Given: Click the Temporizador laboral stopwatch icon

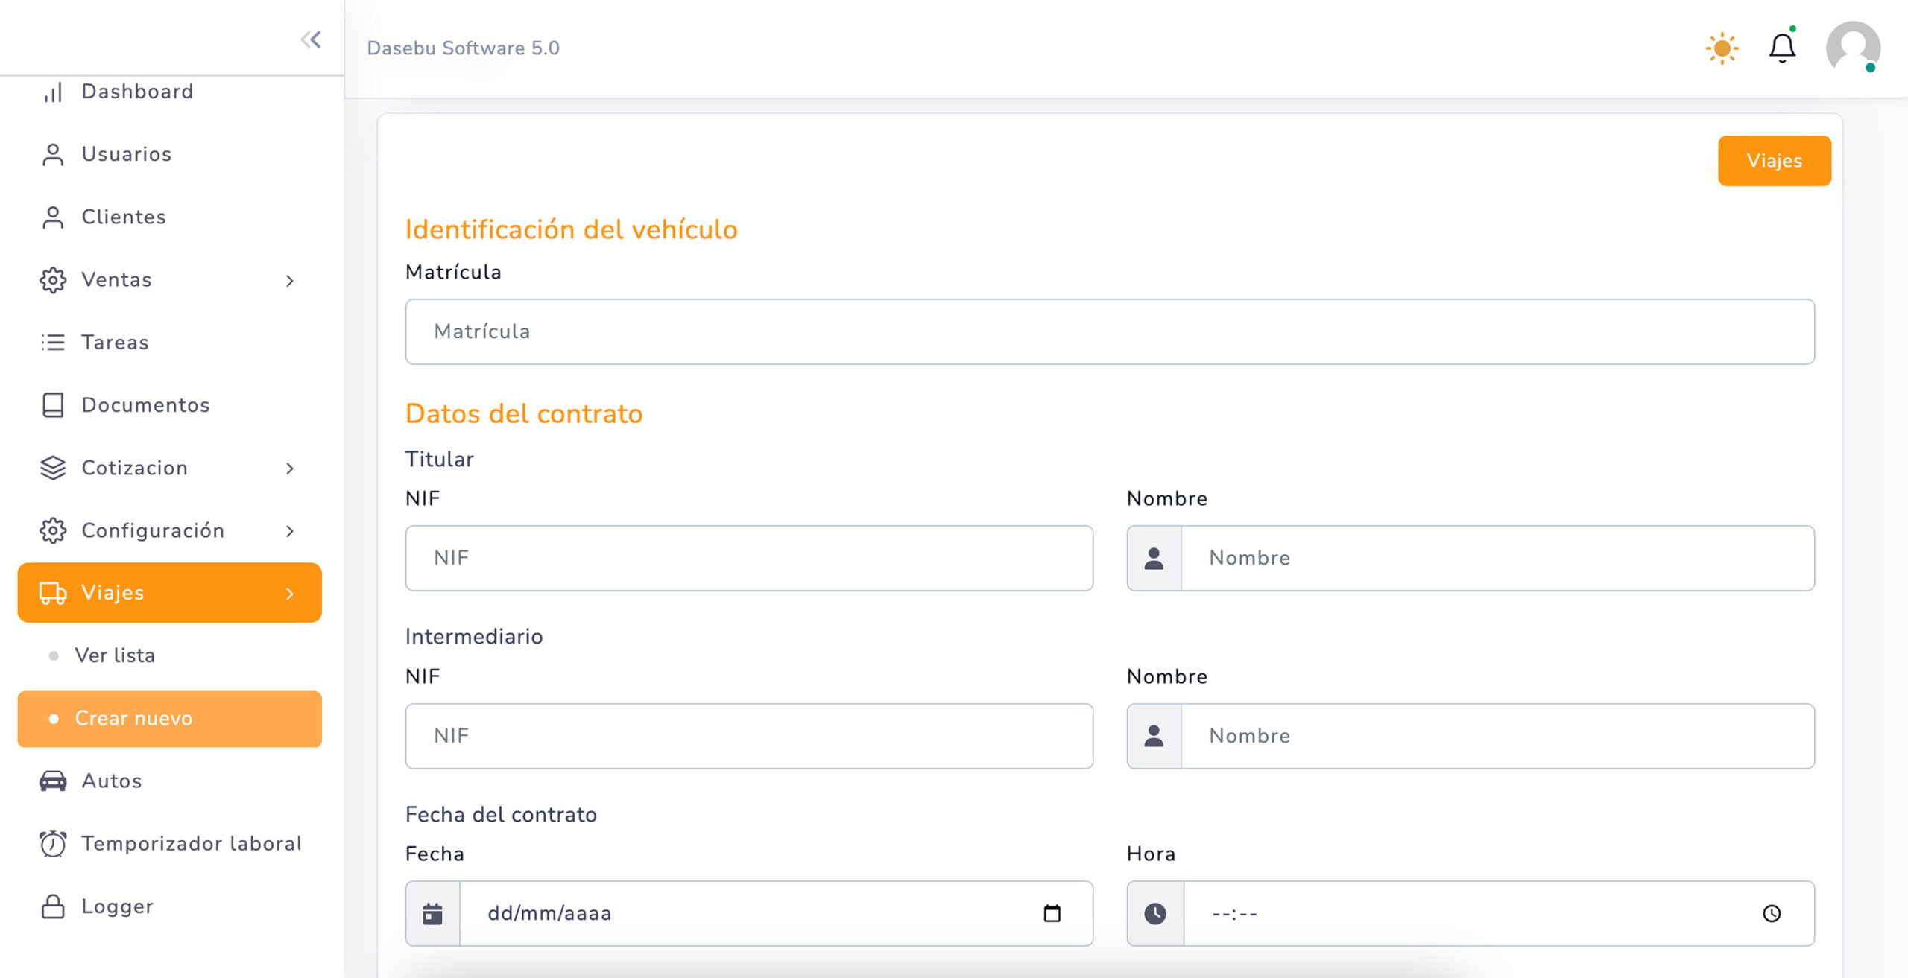Looking at the screenshot, I should coord(53,843).
